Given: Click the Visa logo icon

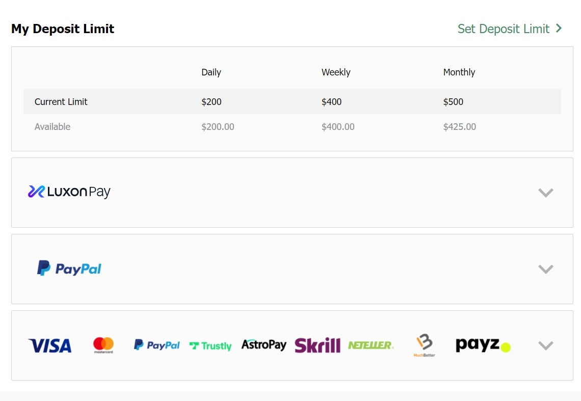Looking at the screenshot, I should 50,346.
